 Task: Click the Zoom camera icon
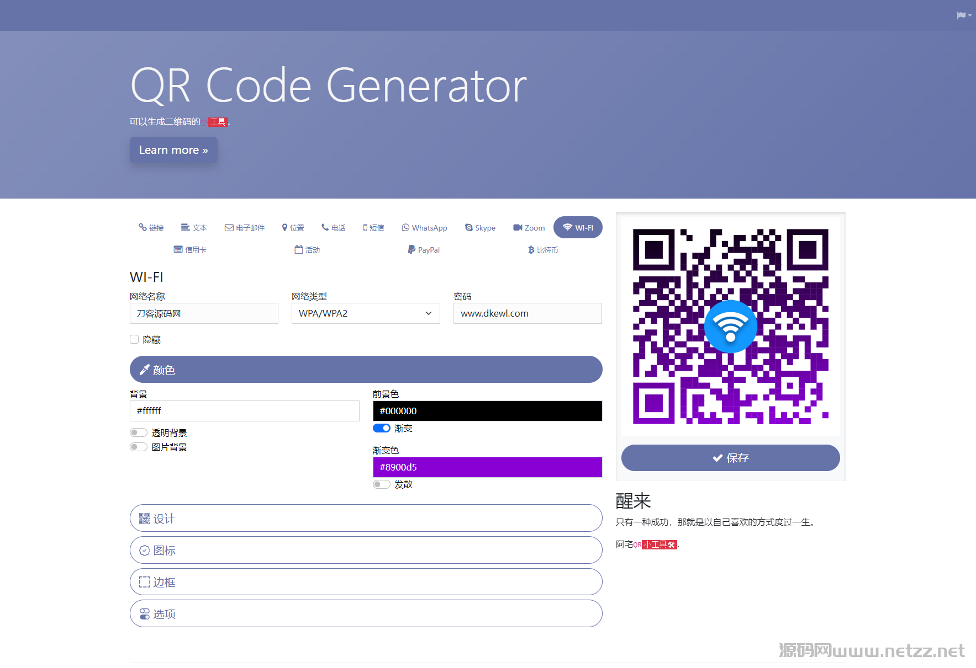[x=518, y=227]
